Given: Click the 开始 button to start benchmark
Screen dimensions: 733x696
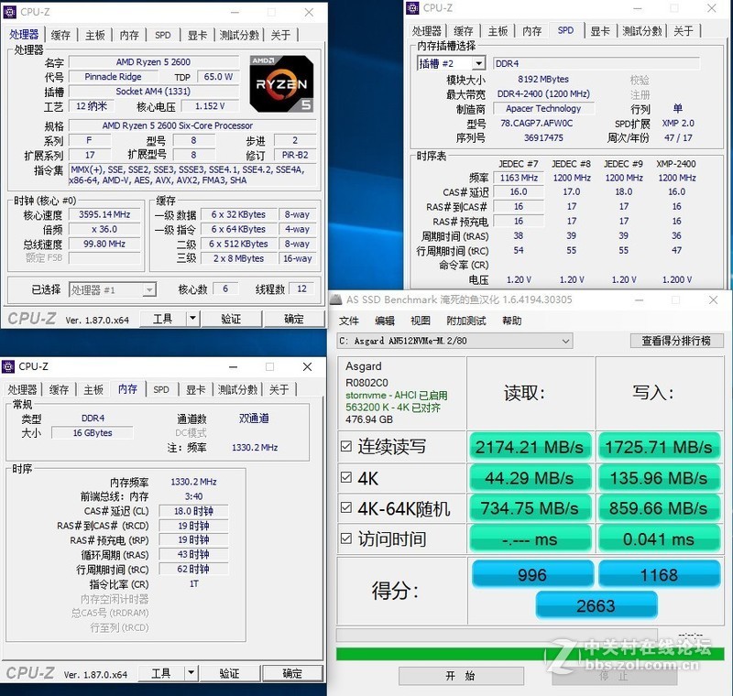Looking at the screenshot, I should point(463,675).
